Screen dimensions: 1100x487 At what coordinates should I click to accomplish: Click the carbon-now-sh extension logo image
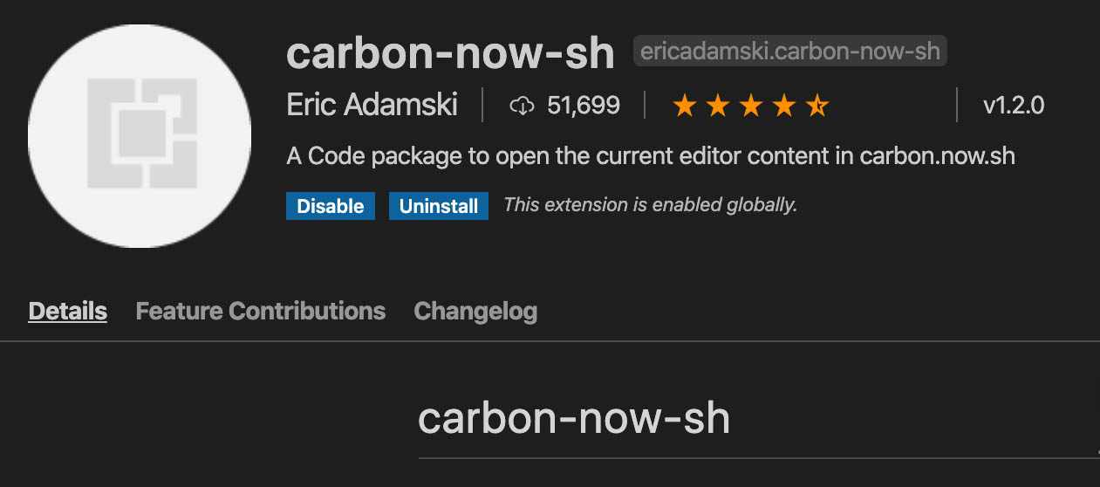click(140, 135)
